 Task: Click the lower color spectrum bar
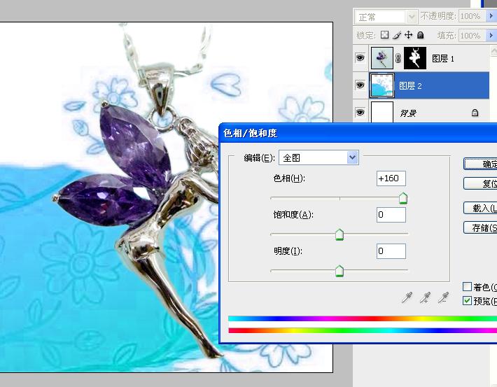coord(363,330)
